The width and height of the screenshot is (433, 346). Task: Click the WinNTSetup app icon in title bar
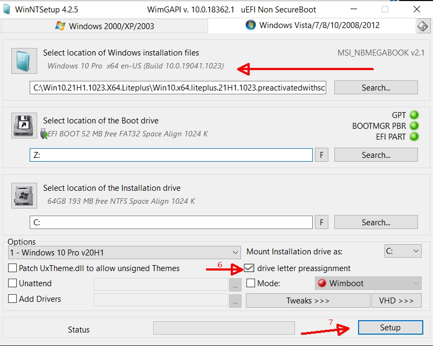click(6, 9)
